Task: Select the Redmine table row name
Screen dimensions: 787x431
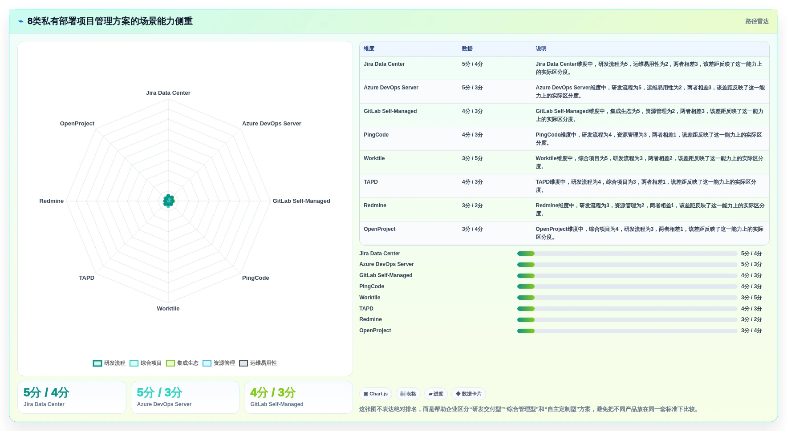Action: [375, 205]
